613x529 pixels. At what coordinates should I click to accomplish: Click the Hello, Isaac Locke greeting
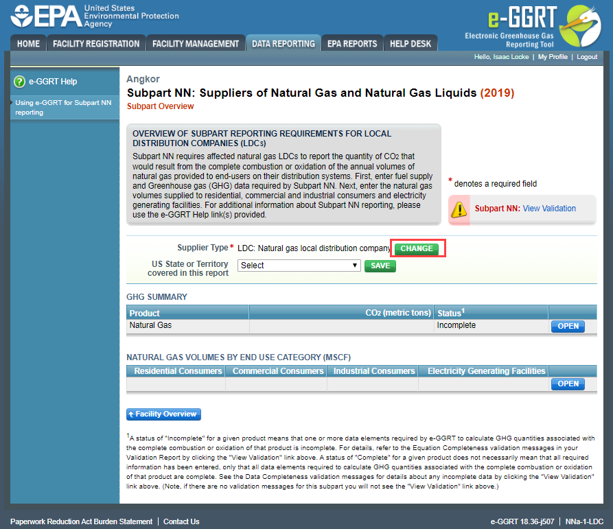[501, 57]
